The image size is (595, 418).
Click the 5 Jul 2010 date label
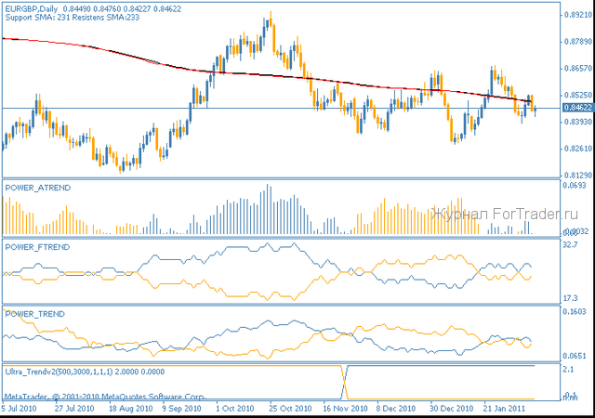tap(19, 409)
